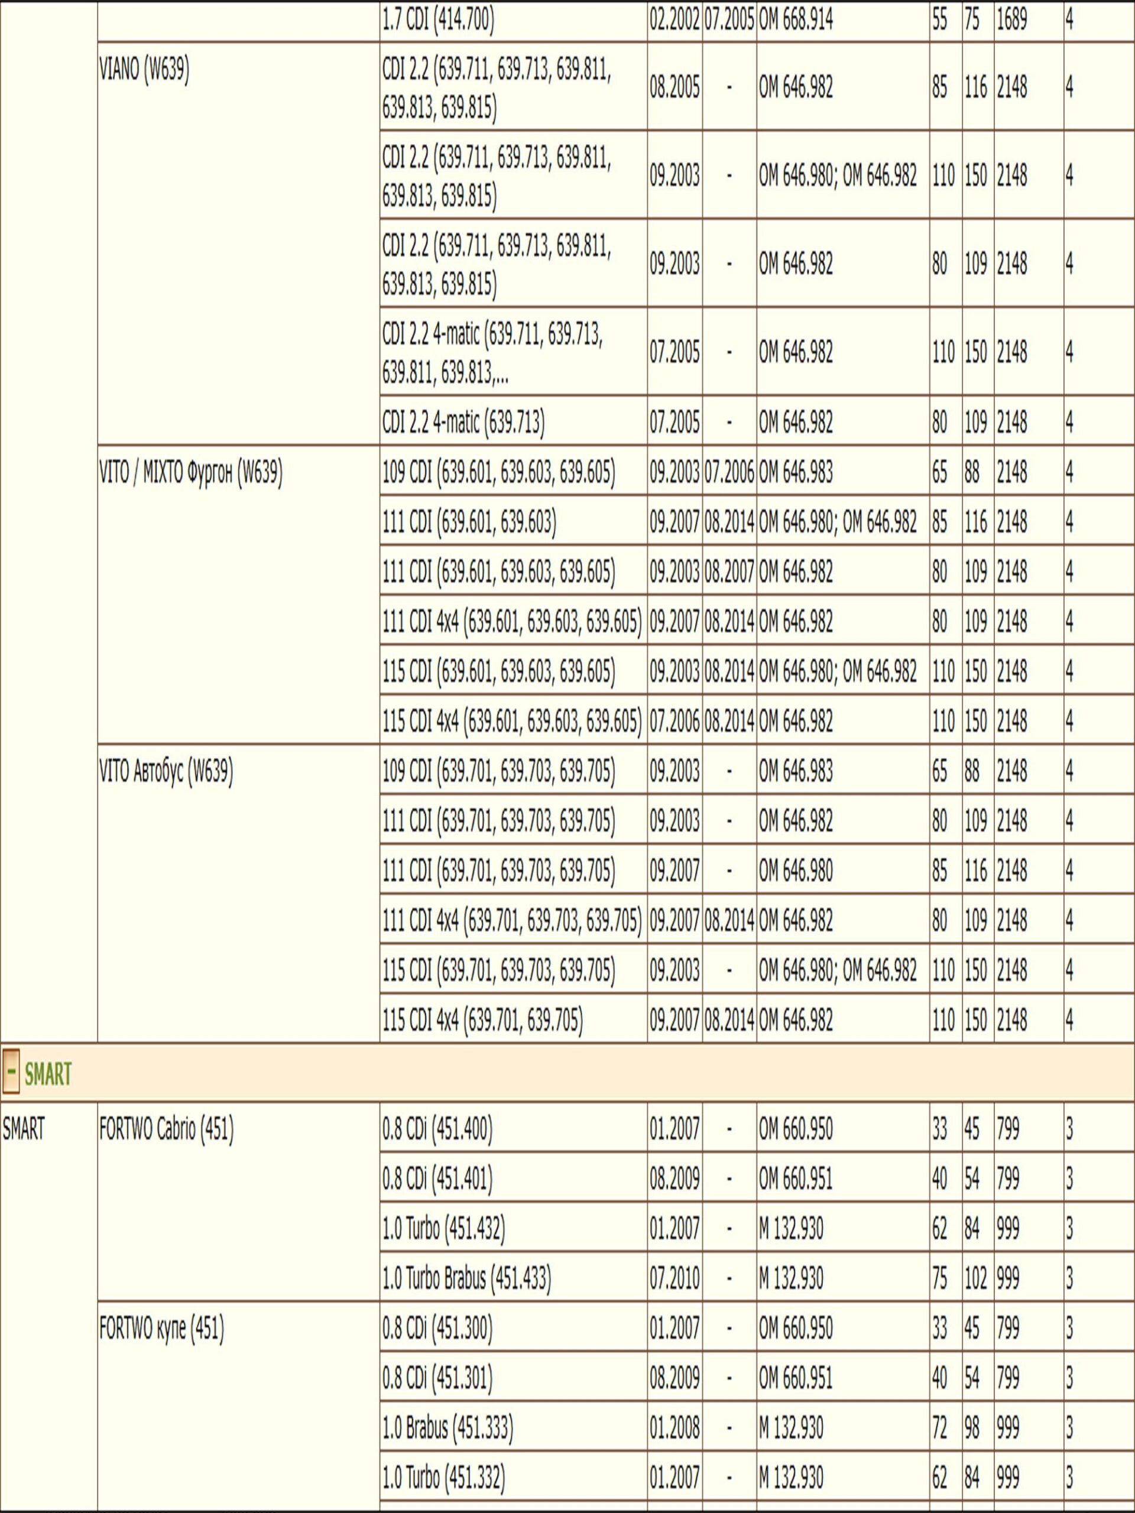Click the green SMART section header
This screenshot has height=1513, width=1135.
click(x=48, y=1075)
